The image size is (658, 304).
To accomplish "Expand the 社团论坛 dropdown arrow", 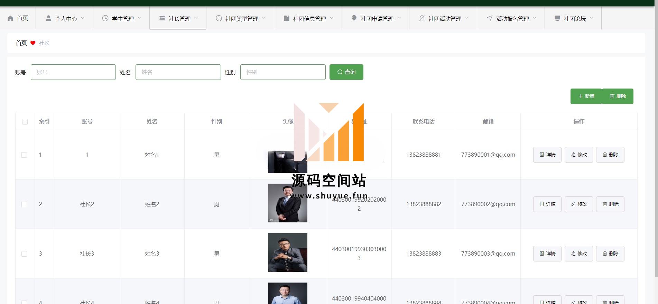I will 591,18.
